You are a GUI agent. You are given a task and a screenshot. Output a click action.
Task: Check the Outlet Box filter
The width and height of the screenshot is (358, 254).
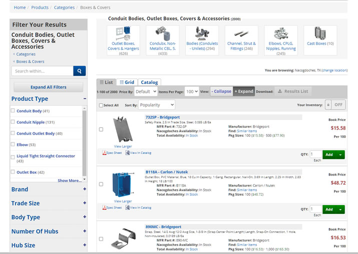13,171
